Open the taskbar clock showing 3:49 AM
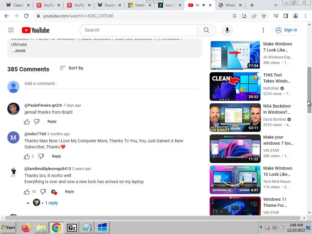Screen dimensions: 312x234 tap(296, 227)
